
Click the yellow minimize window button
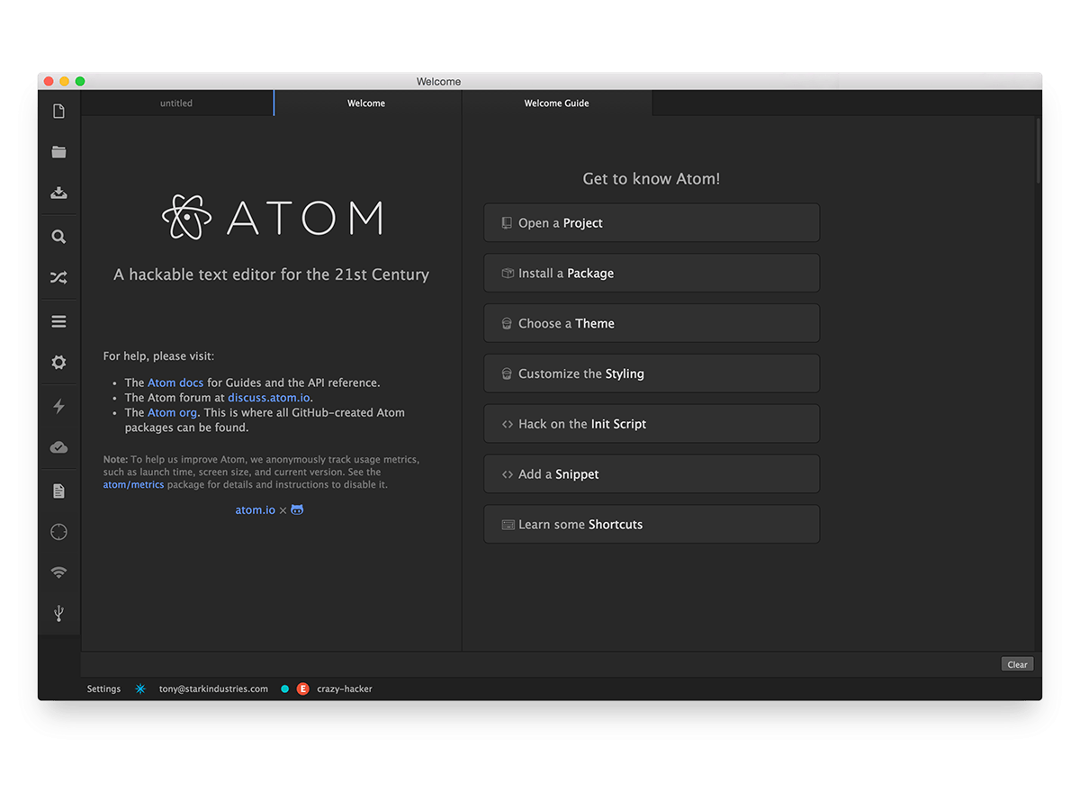64,81
